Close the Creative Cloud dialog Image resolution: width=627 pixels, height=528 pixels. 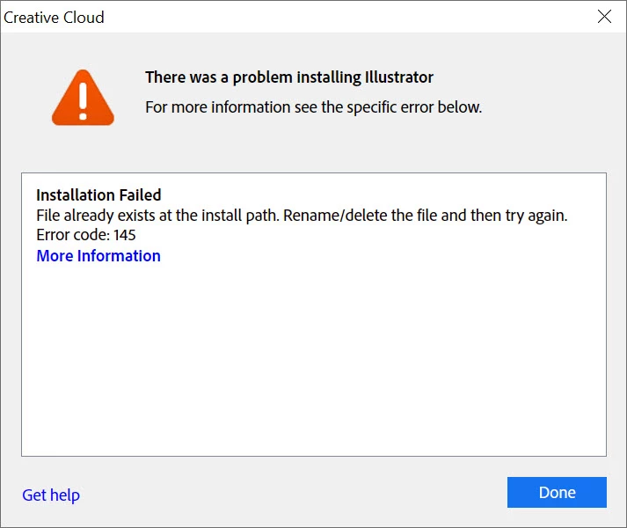[x=604, y=17]
